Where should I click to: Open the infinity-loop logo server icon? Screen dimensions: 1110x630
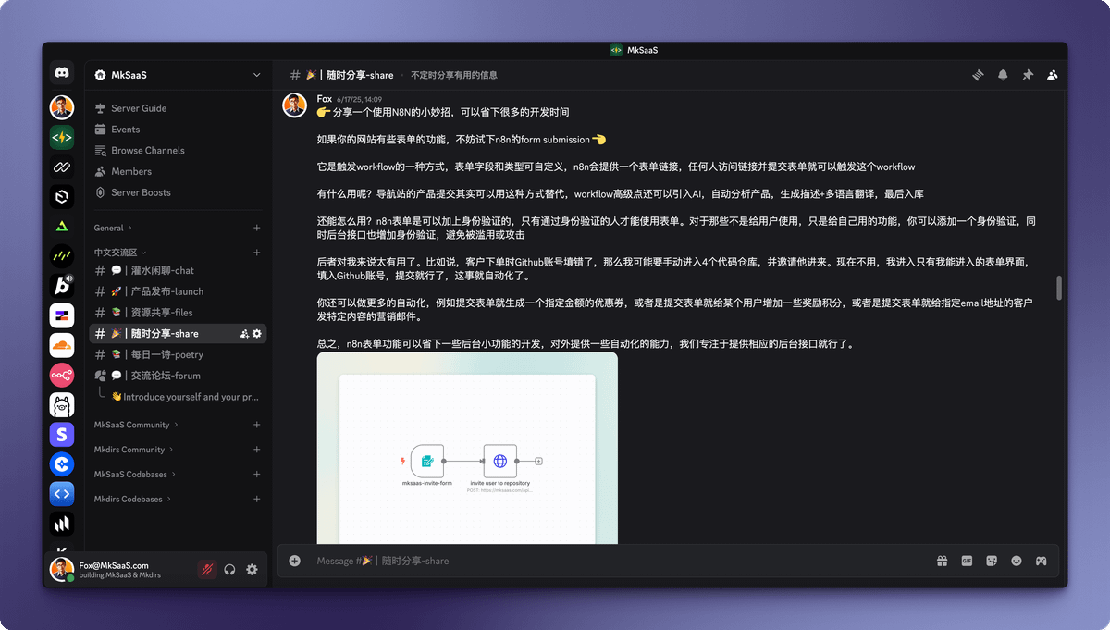pyautogui.click(x=62, y=167)
